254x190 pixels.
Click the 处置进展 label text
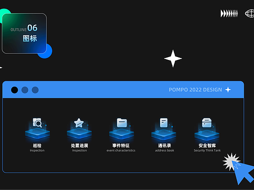80,145
